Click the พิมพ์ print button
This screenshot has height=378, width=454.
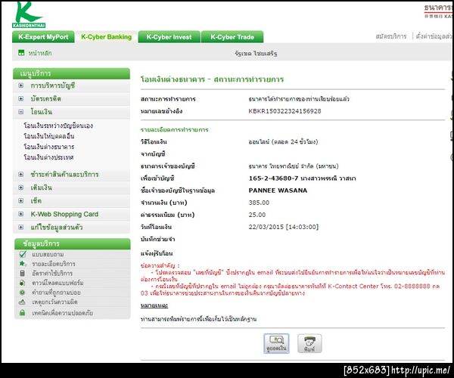click(309, 343)
